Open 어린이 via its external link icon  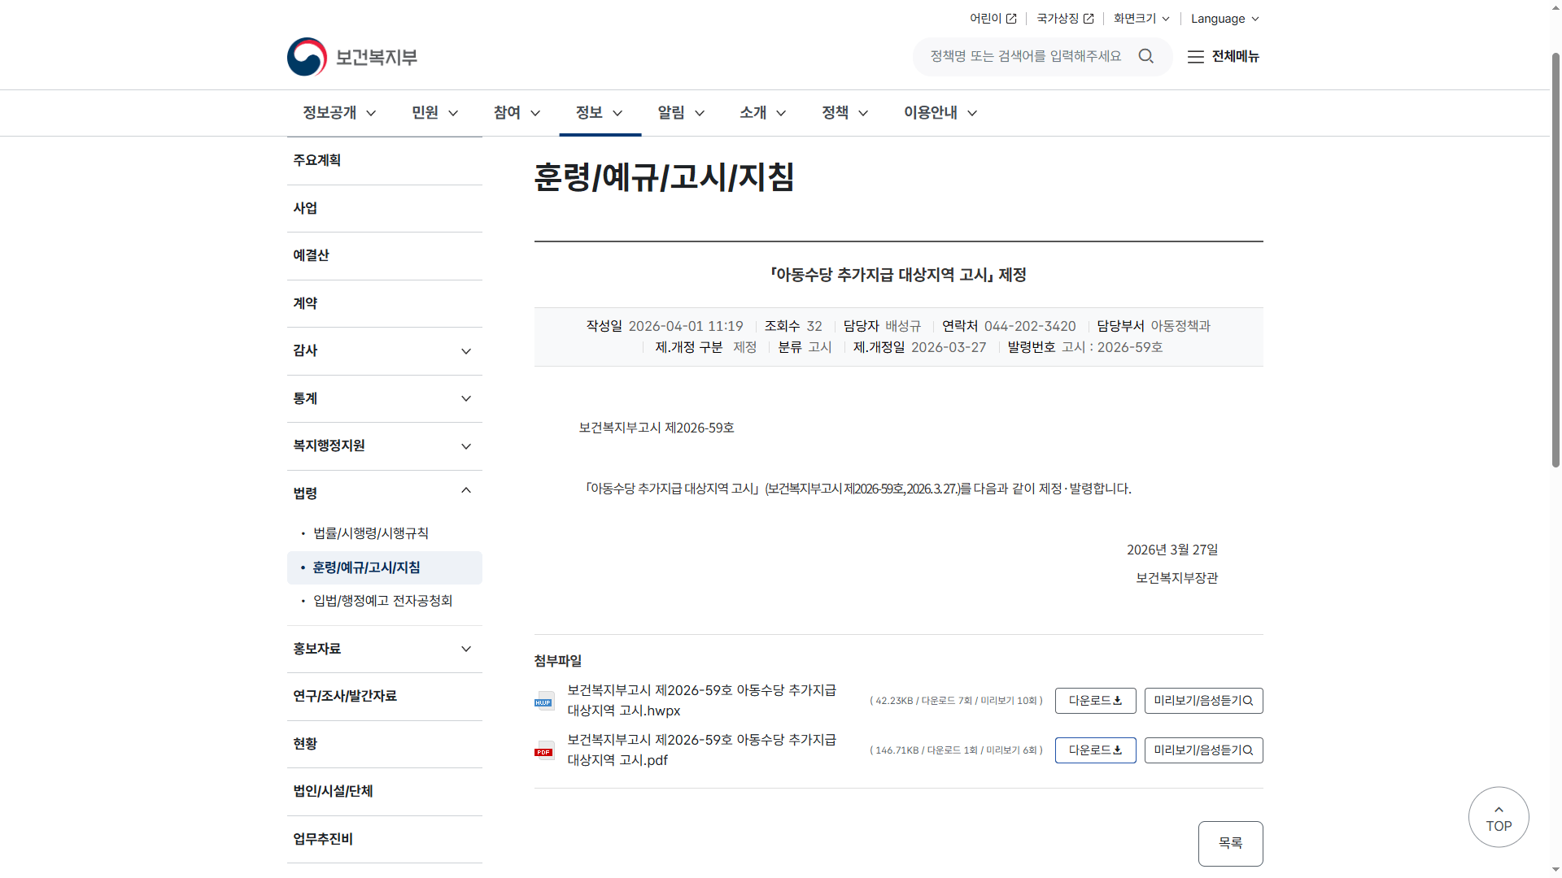click(1011, 18)
